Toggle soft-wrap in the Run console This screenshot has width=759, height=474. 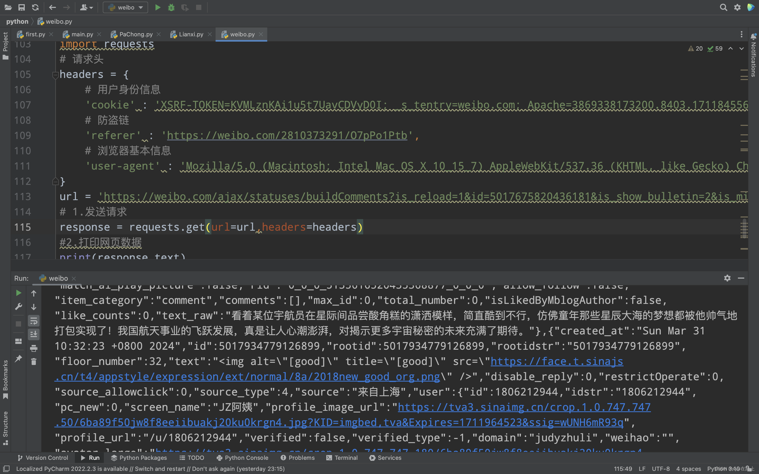tap(34, 321)
